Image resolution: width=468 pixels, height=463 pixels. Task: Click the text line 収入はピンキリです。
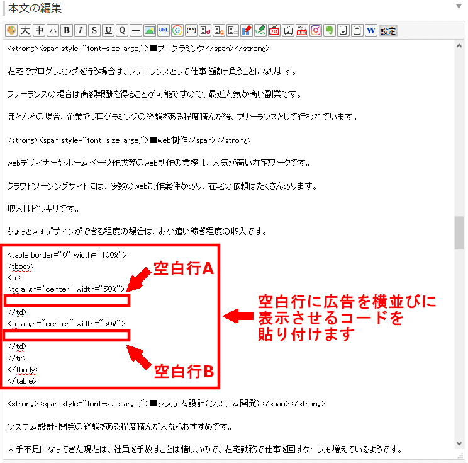[x=43, y=209]
